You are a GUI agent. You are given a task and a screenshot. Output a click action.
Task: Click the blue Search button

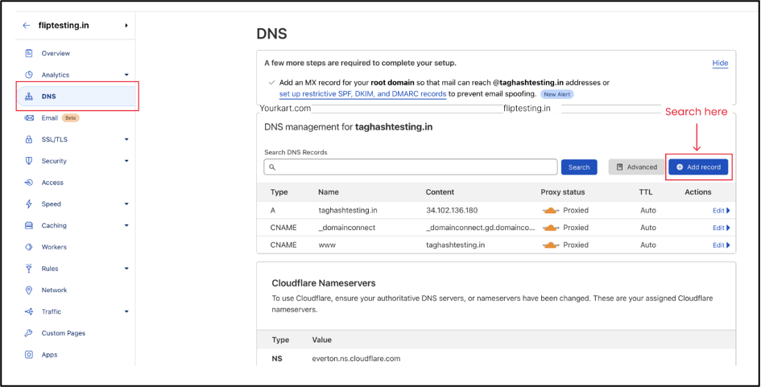[579, 167]
